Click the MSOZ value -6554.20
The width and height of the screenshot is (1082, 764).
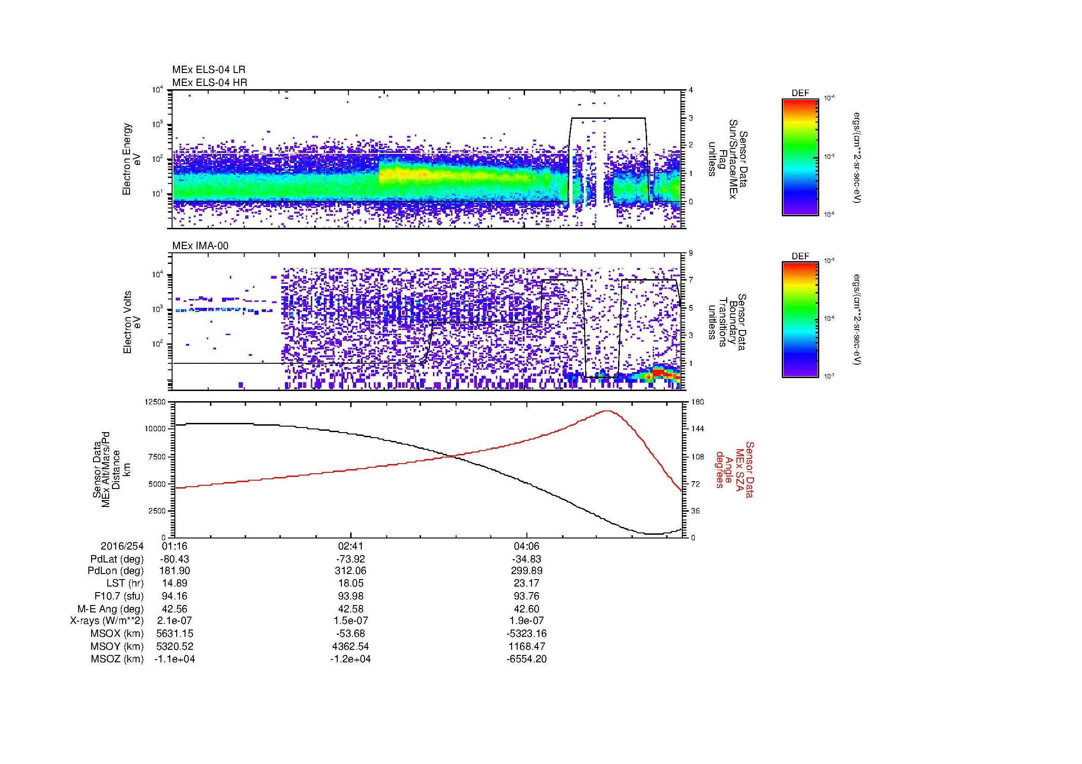526,659
